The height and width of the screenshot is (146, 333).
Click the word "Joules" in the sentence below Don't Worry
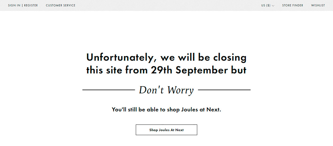tap(189, 110)
